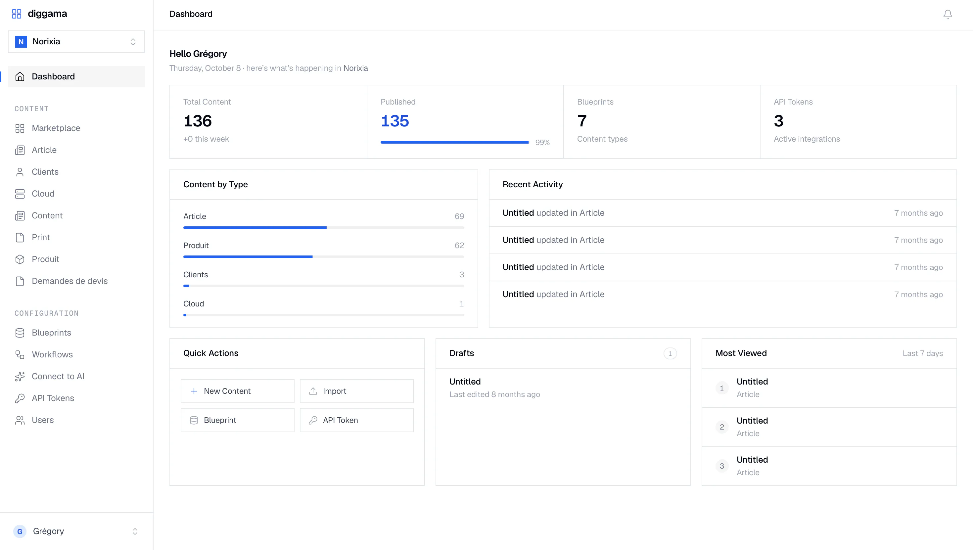Click the Produit content type bar
This screenshot has width=973, height=550.
coord(324,257)
